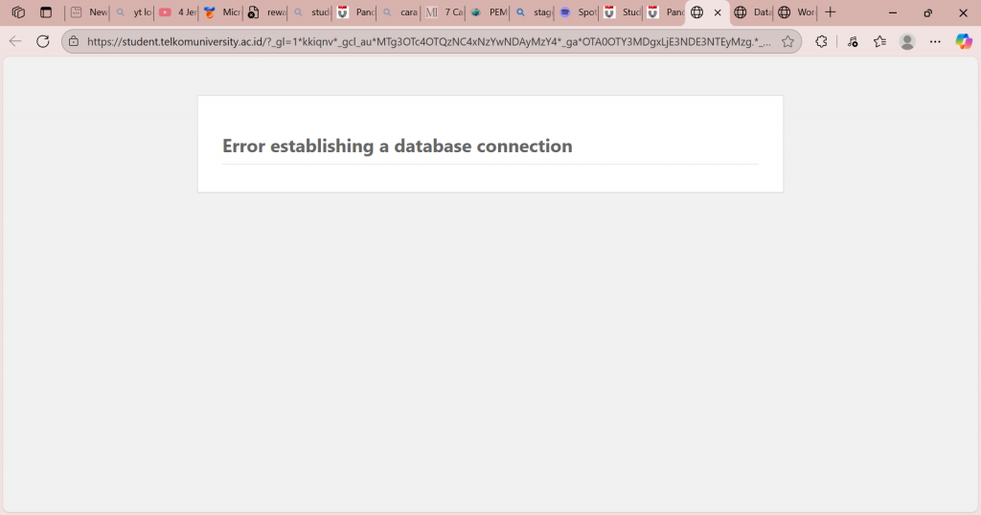Switch to the 'stag' search tab
Screen dimensions: 981x515
(533, 12)
